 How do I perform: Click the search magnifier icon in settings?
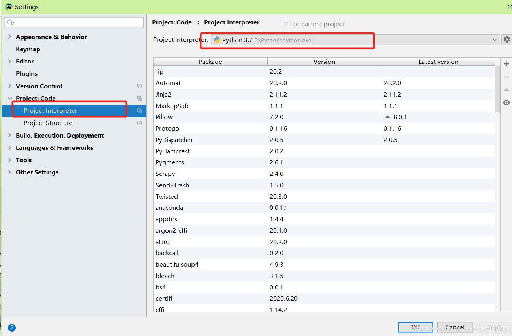[x=11, y=22]
